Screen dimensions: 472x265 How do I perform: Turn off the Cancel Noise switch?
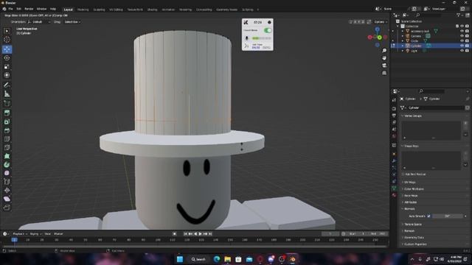[x=268, y=30]
